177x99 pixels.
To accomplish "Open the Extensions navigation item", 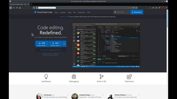I will (x=81, y=12).
